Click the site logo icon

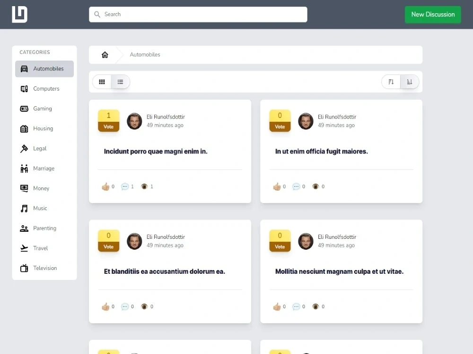pyautogui.click(x=19, y=14)
